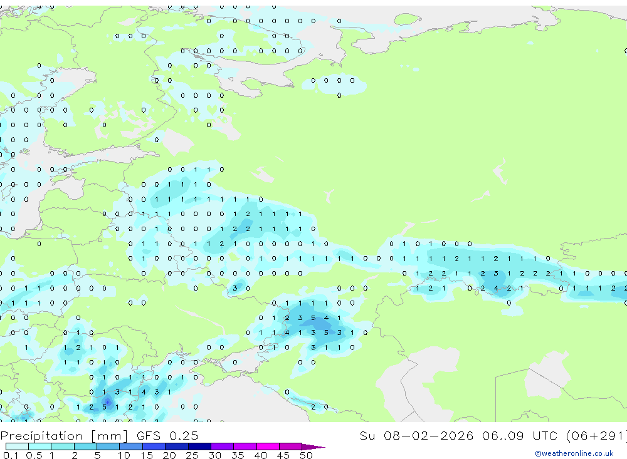627x459 pixels.
Task: Click the 5–10 mm legend color swatch
Action: click(x=108, y=446)
